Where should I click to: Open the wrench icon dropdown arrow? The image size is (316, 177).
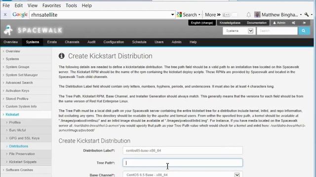pyautogui.click(x=312, y=15)
